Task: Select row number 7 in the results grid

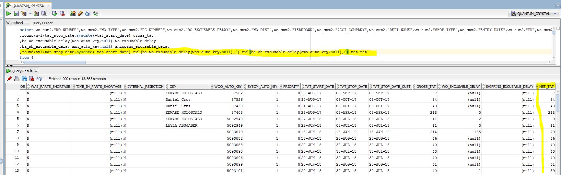Action: [x=13, y=132]
